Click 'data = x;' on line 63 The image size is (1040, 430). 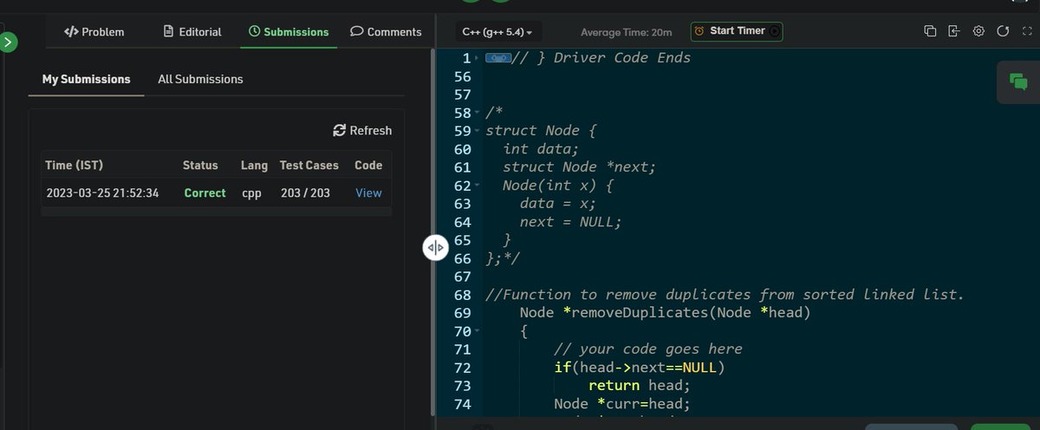click(x=558, y=204)
